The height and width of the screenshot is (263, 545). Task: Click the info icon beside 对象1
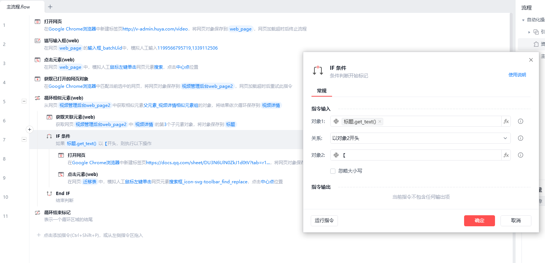[520, 122]
